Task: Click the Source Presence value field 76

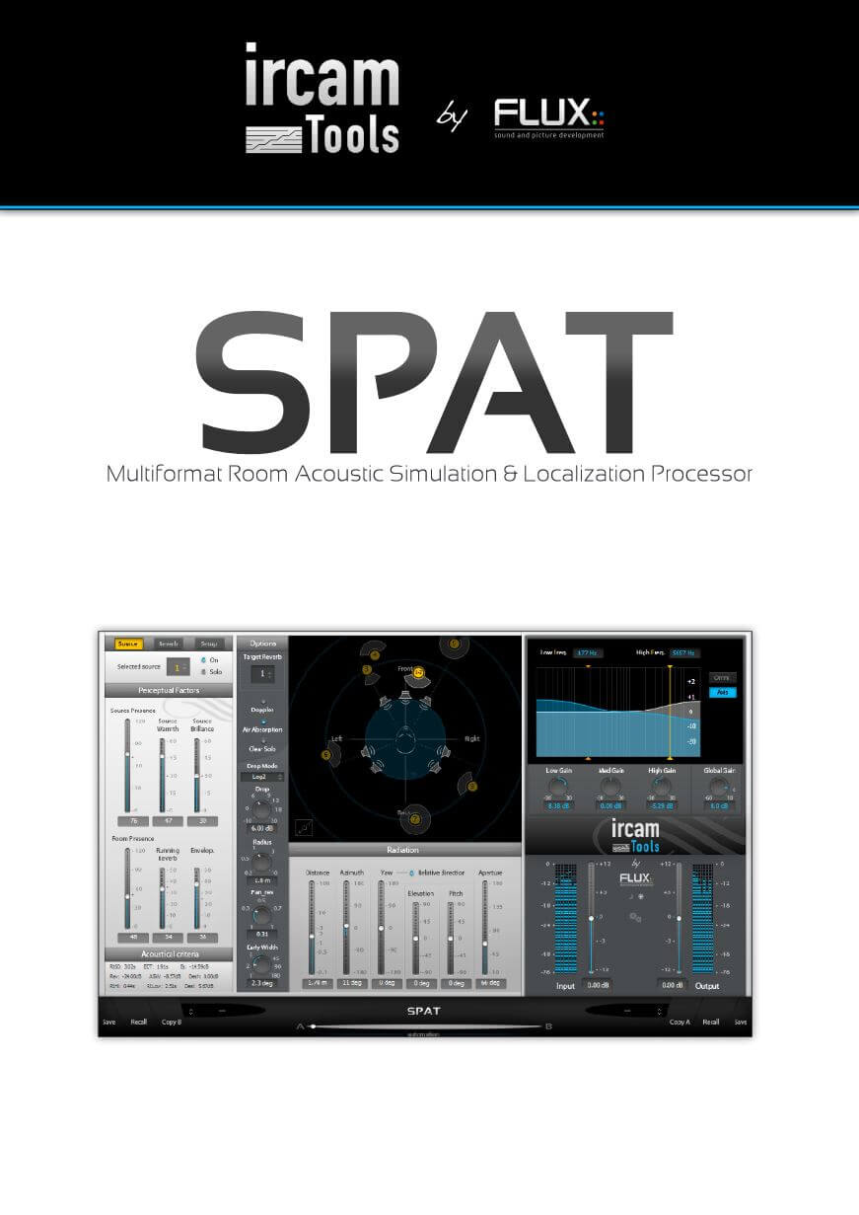Action: tap(132, 820)
